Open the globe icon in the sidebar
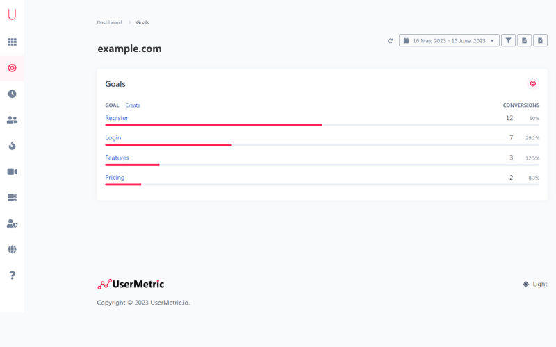The height and width of the screenshot is (347, 556). point(12,249)
